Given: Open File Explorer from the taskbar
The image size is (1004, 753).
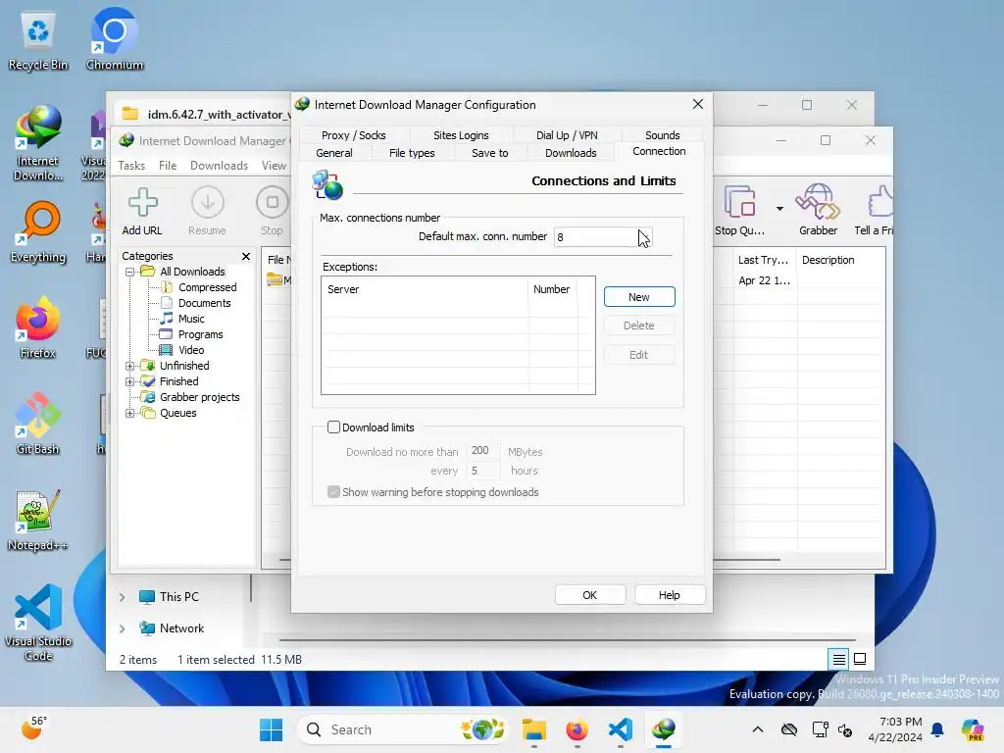Looking at the screenshot, I should pos(534,729).
